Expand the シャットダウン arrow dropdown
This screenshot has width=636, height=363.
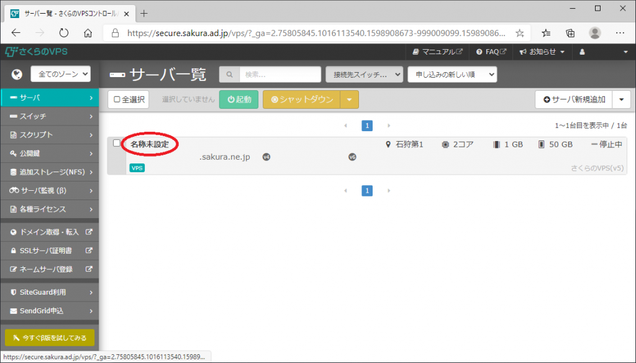click(350, 99)
